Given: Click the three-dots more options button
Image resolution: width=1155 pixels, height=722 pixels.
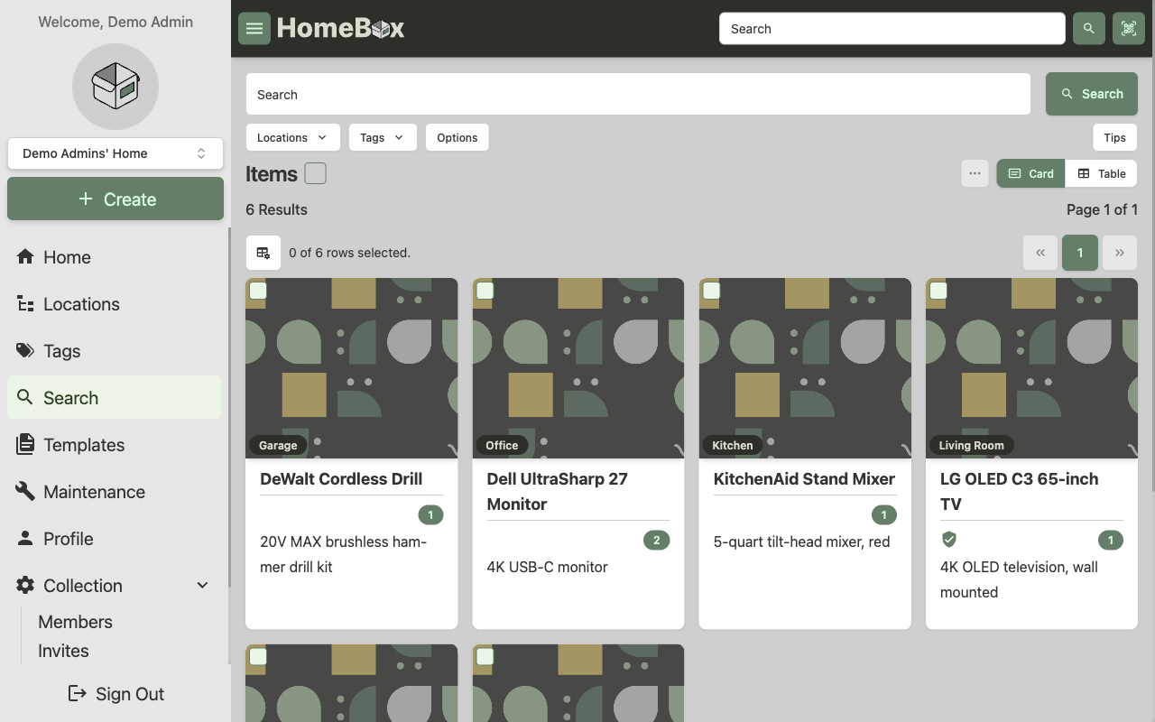Looking at the screenshot, I should 975,173.
